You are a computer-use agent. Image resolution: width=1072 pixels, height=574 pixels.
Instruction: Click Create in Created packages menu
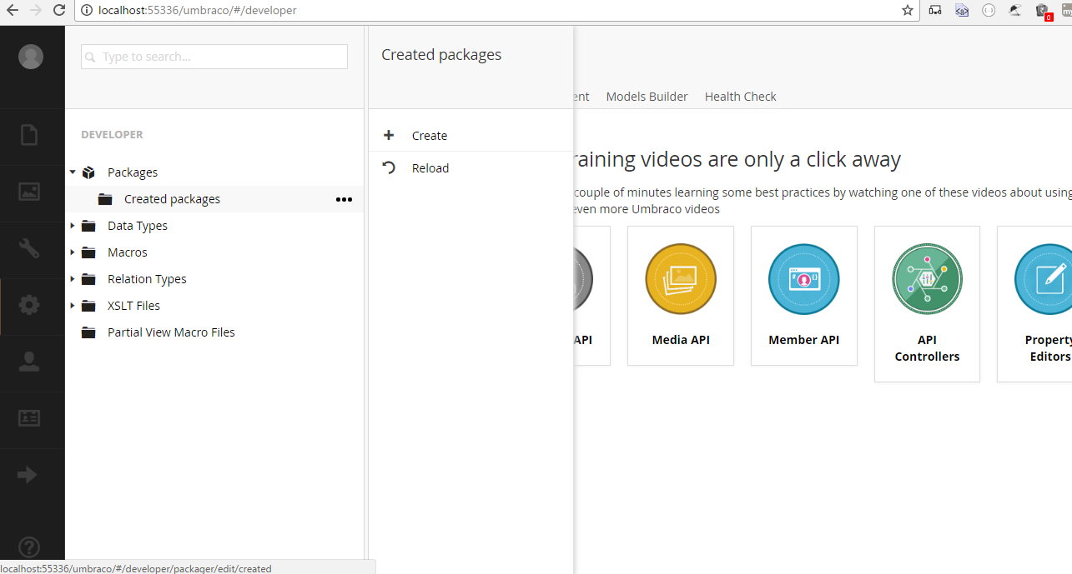point(429,136)
